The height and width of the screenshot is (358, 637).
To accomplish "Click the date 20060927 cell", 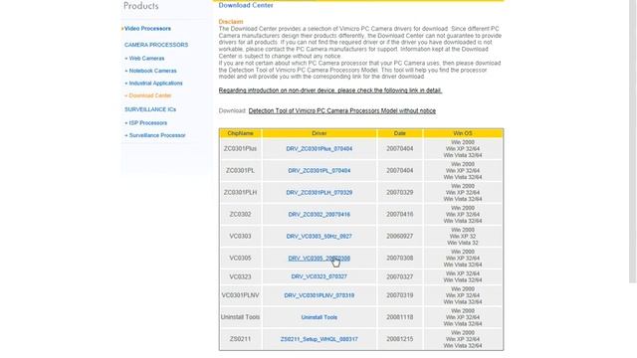I will point(400,237).
